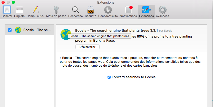Uncheck Forward searches to Ecosia

109,77
